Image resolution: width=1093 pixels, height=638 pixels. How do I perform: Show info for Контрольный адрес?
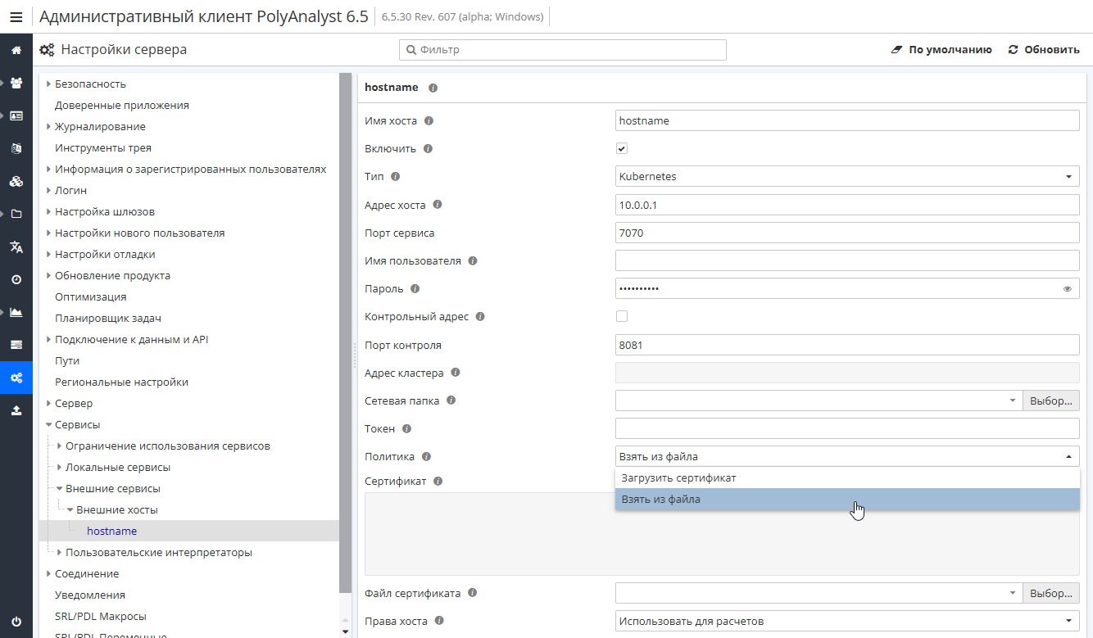[480, 316]
